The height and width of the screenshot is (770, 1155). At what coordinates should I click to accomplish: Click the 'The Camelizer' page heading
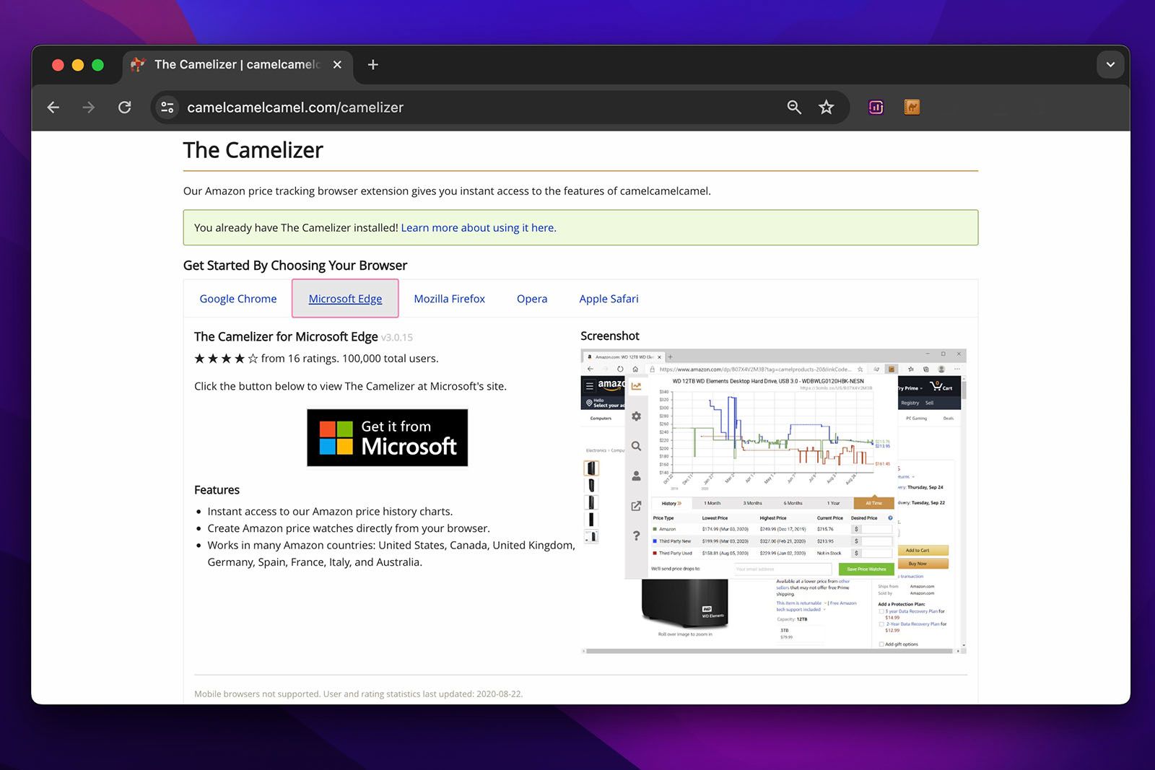pos(253,150)
